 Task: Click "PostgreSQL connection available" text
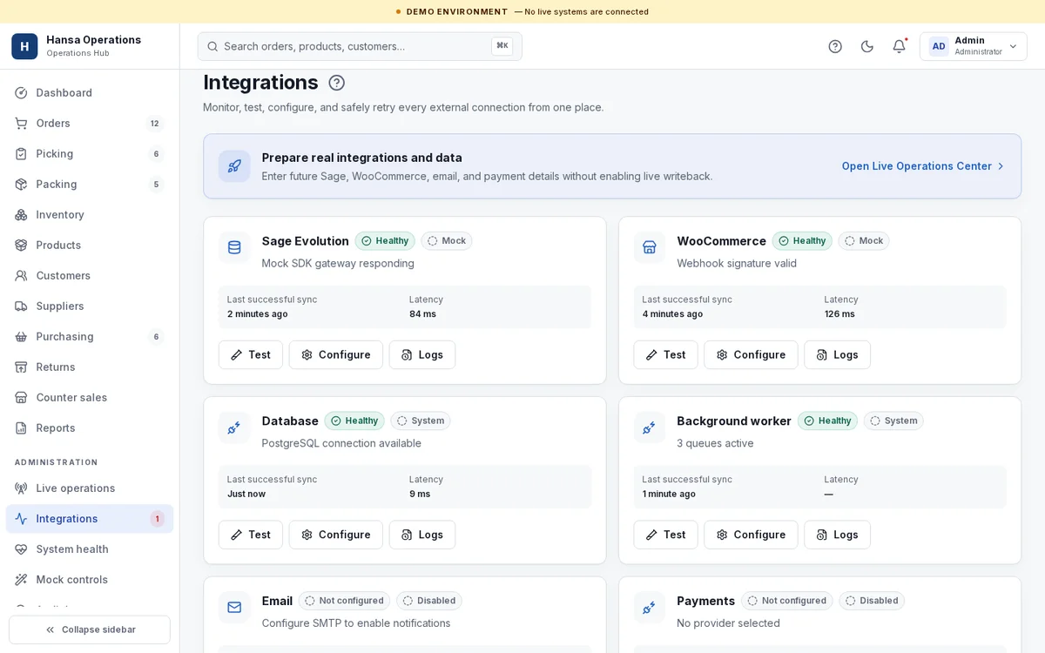pyautogui.click(x=341, y=444)
